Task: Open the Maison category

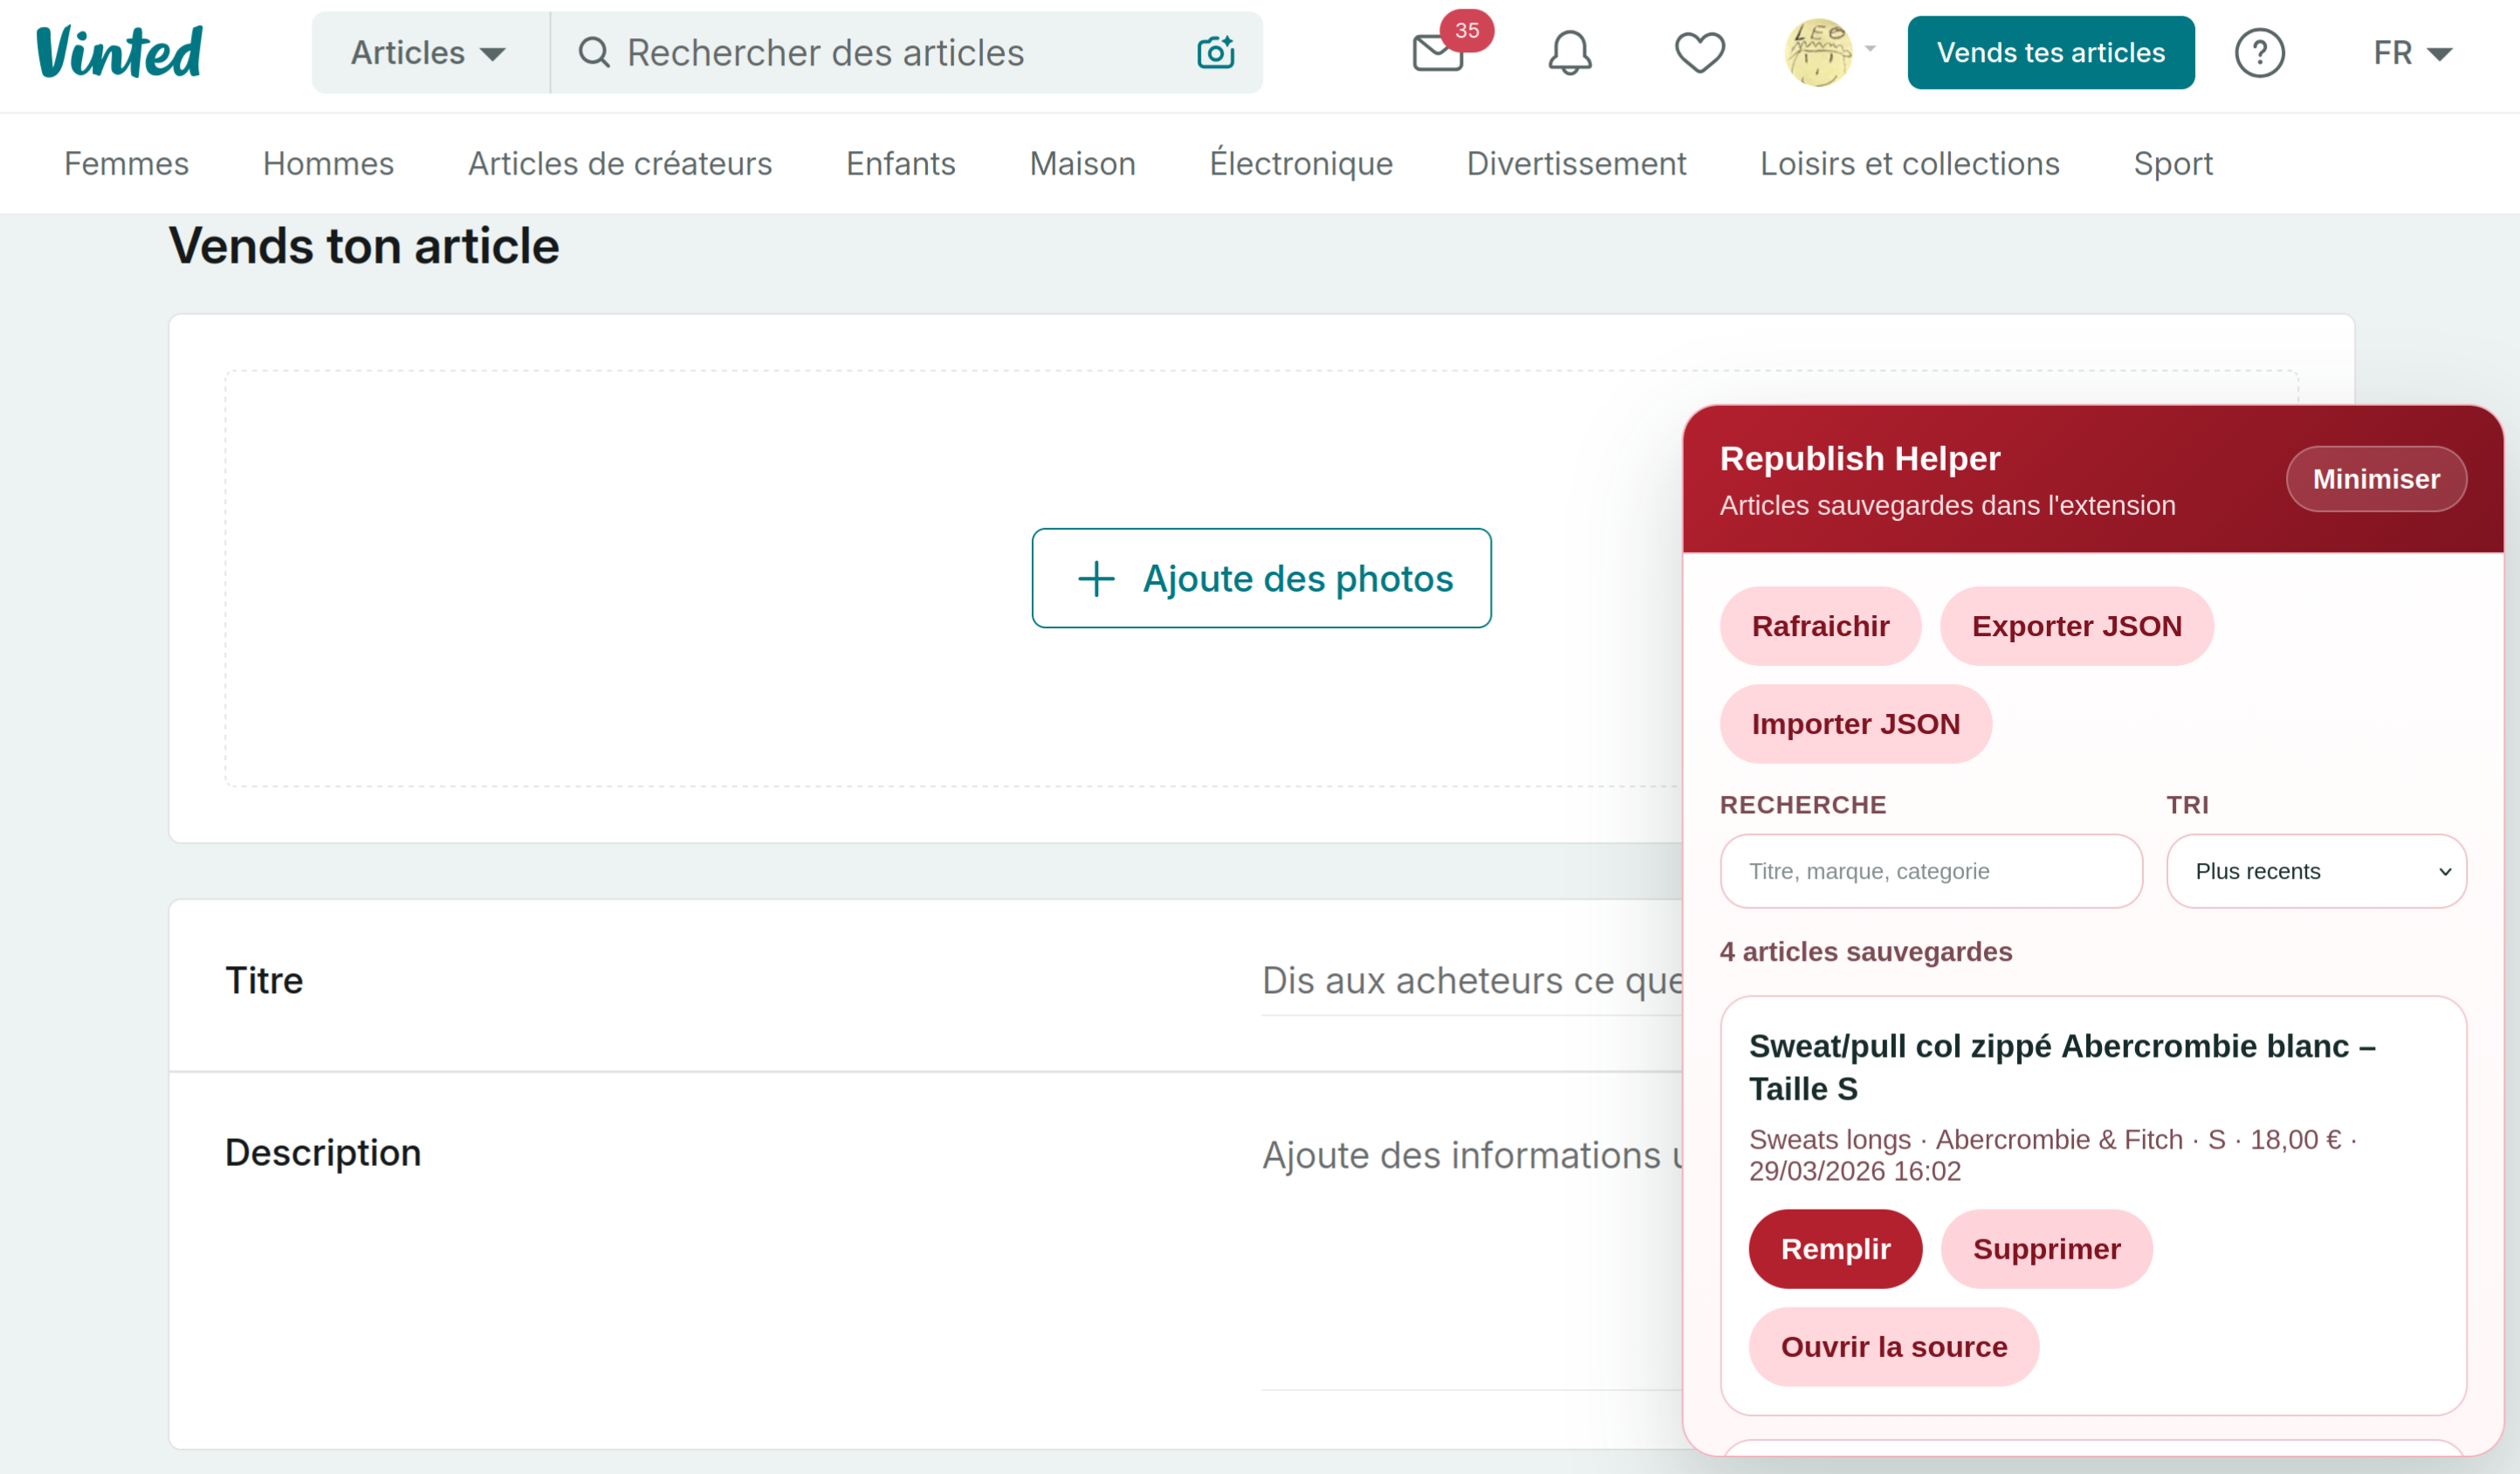Action: [x=1082, y=163]
